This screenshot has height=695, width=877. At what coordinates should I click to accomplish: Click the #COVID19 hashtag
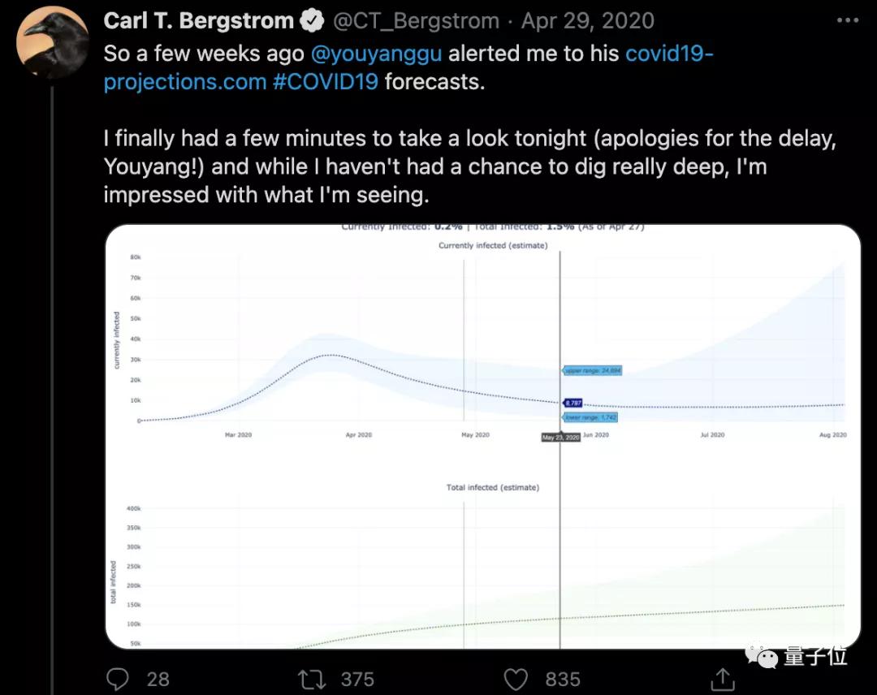(326, 81)
